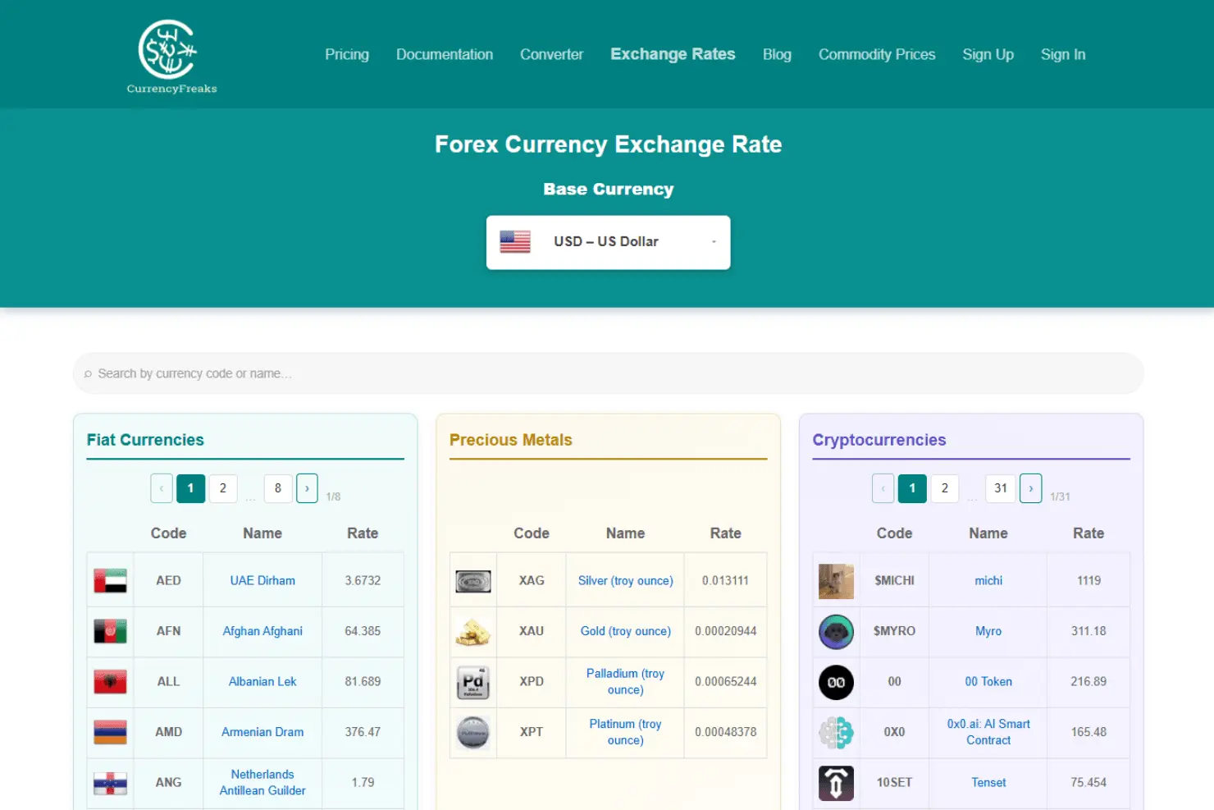Screen dimensions: 1214x810
Task: Open the Platinum (troy ounce) link
Action: tap(625, 732)
